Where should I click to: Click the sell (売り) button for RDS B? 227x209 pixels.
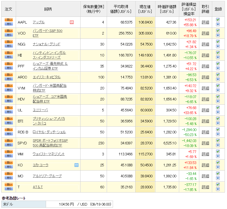(x=9, y=134)
